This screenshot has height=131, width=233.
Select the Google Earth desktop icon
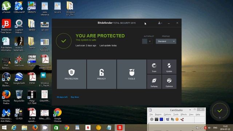[19, 78]
